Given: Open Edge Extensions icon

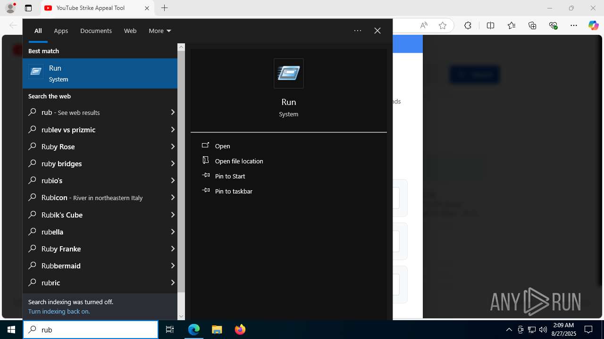Looking at the screenshot, I should pyautogui.click(x=468, y=25).
